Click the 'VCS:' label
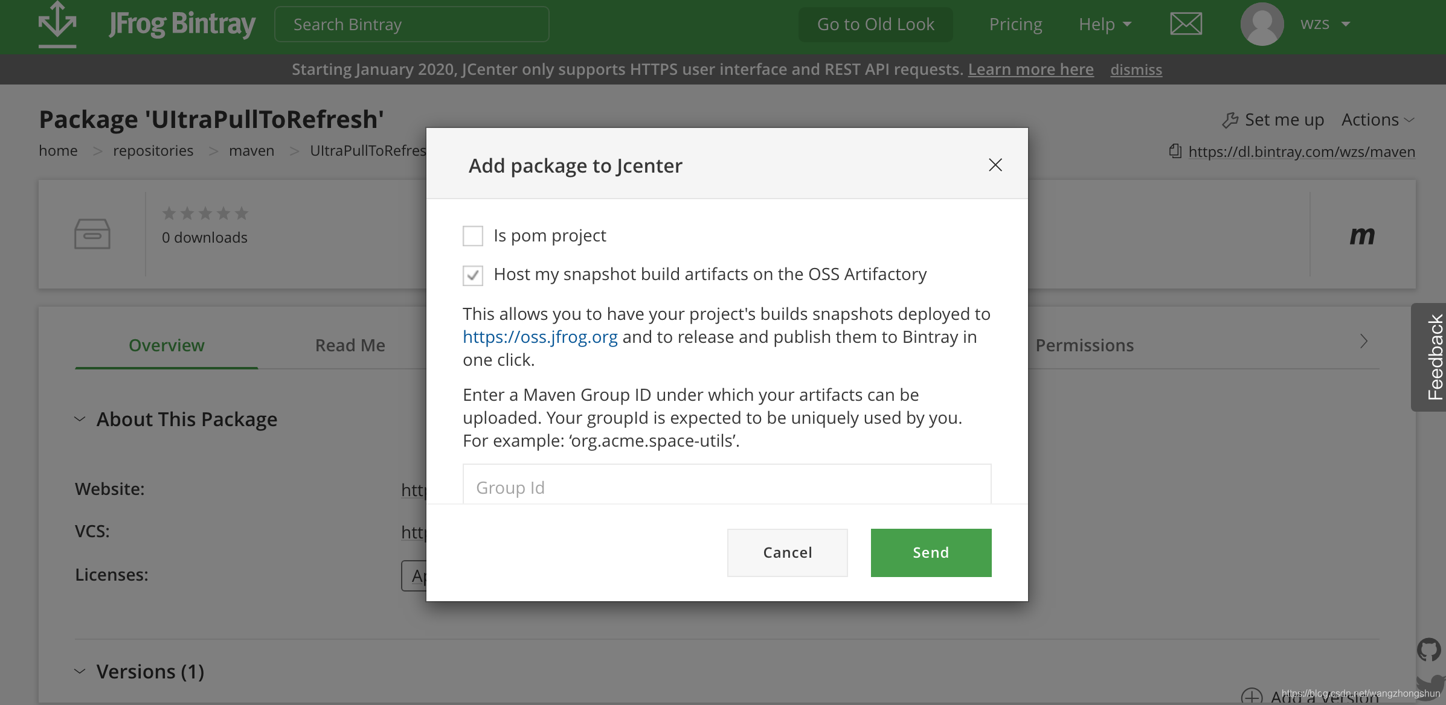Viewport: 1446px width, 705px height. [92, 531]
